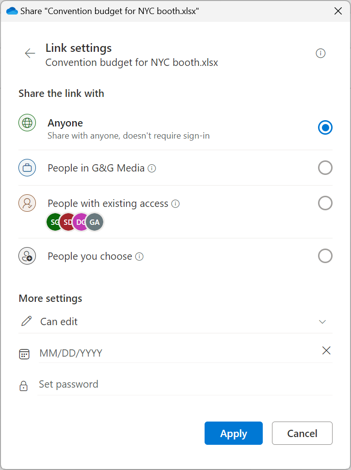Select People in G&G Media radio button
Screen dimensions: 351x470
coord(325,168)
